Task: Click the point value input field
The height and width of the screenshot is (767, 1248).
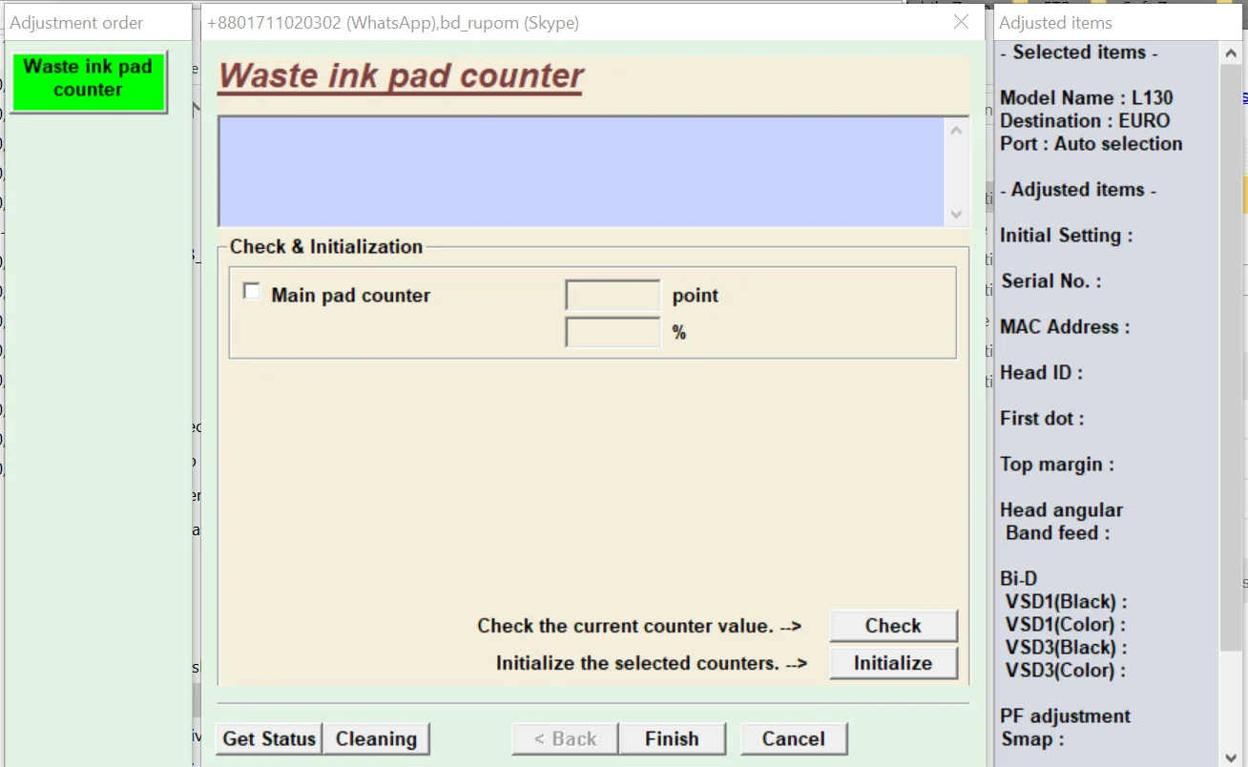Action: 613,296
